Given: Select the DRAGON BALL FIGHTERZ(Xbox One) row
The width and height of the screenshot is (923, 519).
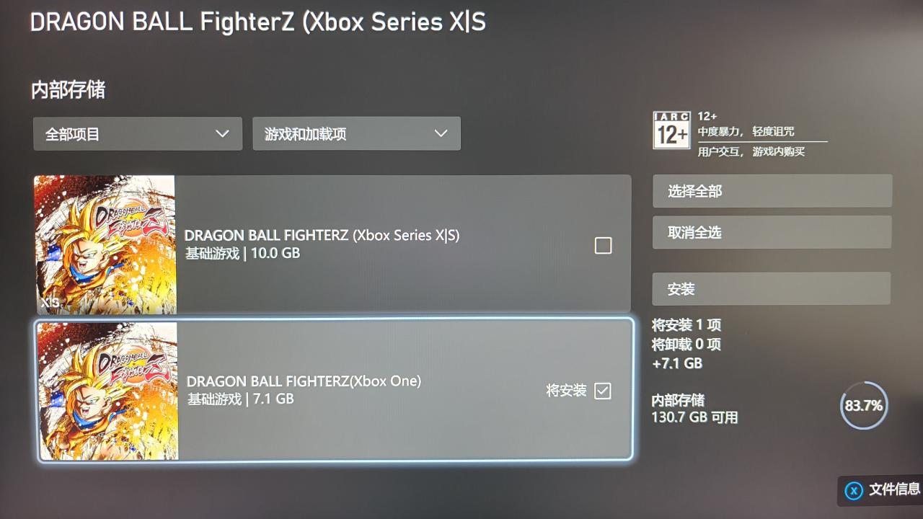Looking at the screenshot, I should pos(335,390).
